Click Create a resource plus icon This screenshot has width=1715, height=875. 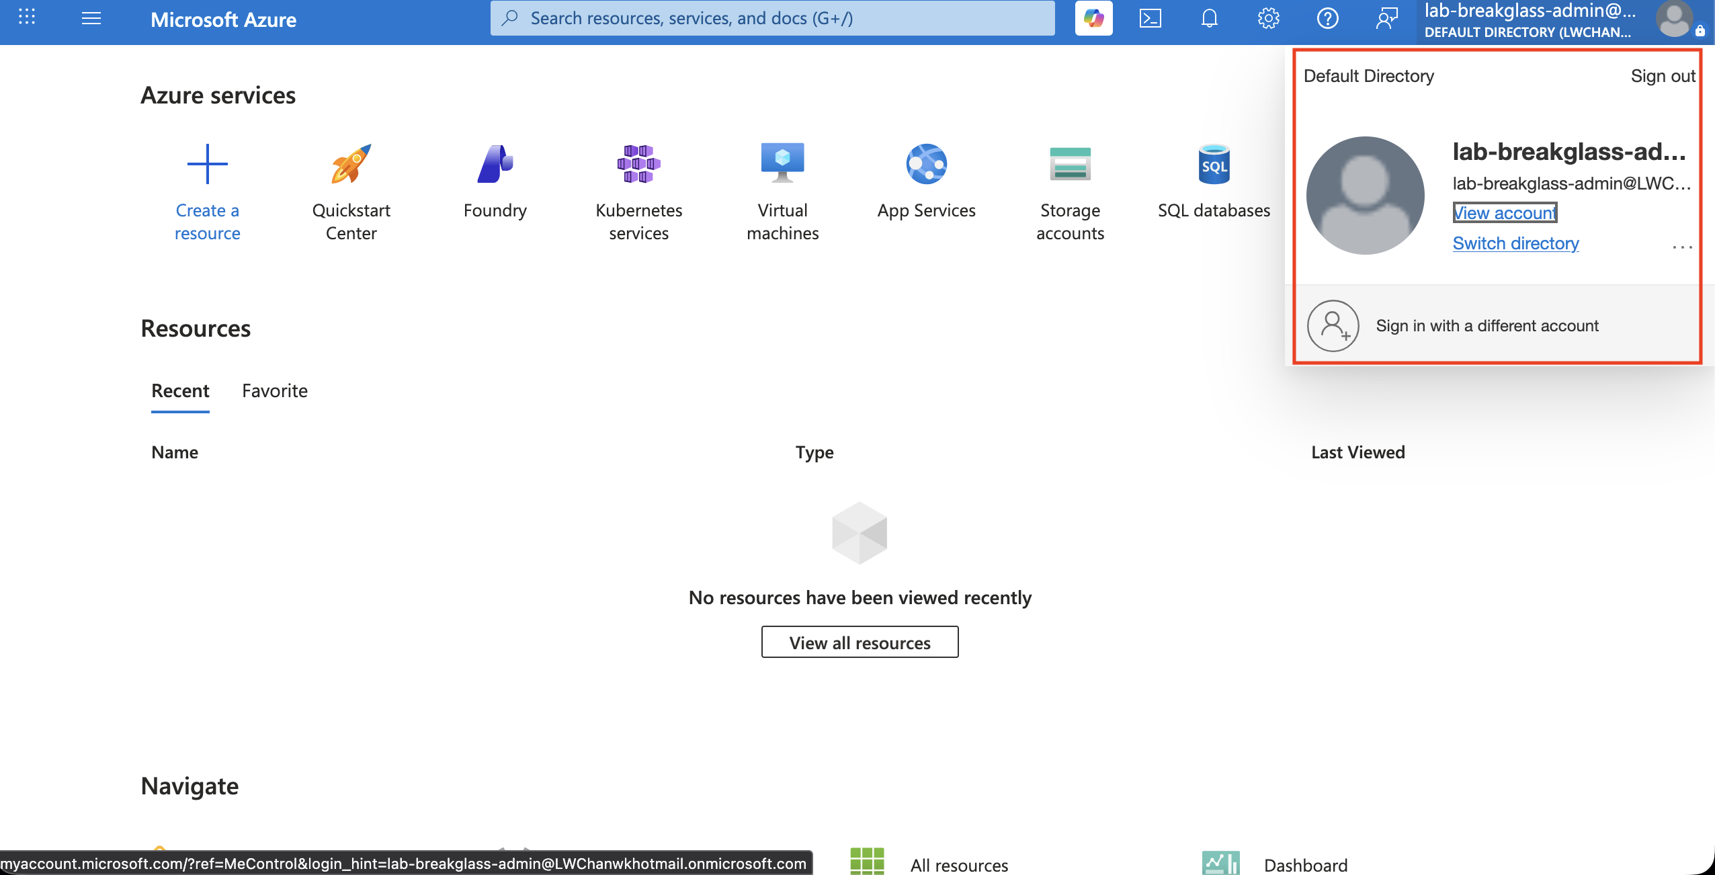click(x=208, y=163)
